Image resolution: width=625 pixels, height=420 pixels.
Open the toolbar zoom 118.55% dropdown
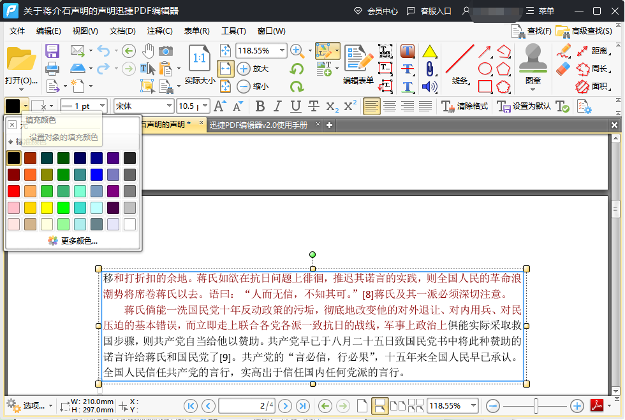(x=282, y=50)
